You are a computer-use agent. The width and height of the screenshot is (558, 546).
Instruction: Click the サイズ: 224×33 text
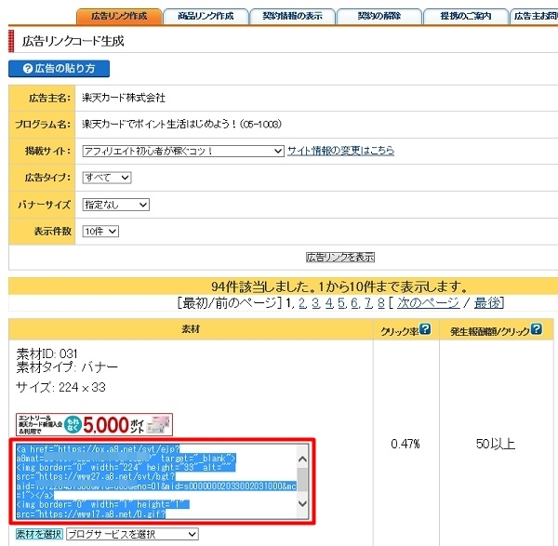click(60, 387)
